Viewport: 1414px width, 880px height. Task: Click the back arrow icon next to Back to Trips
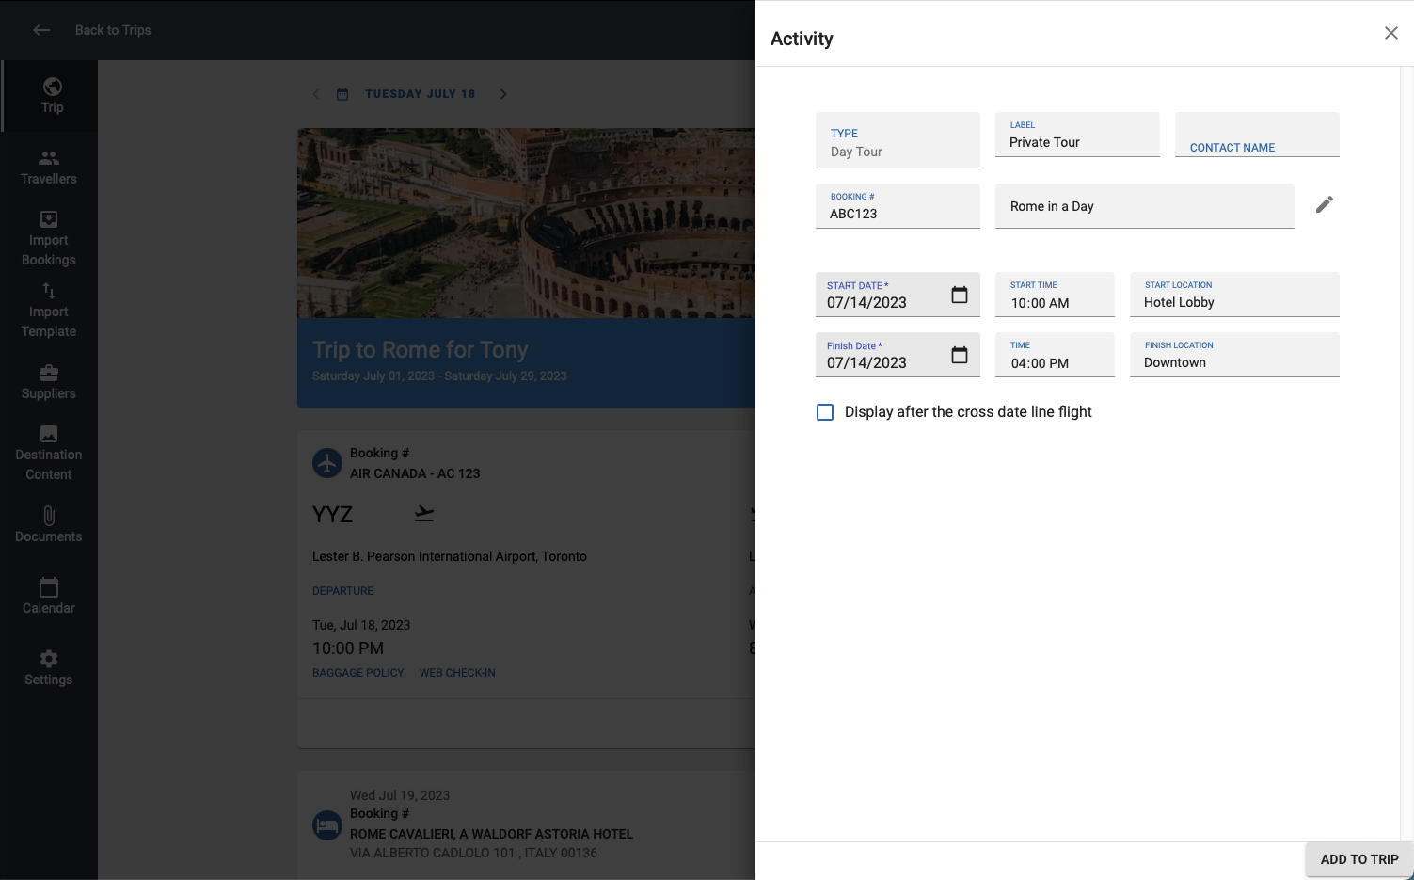tap(41, 30)
